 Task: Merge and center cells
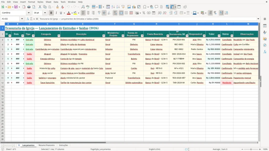coord(121,13)
